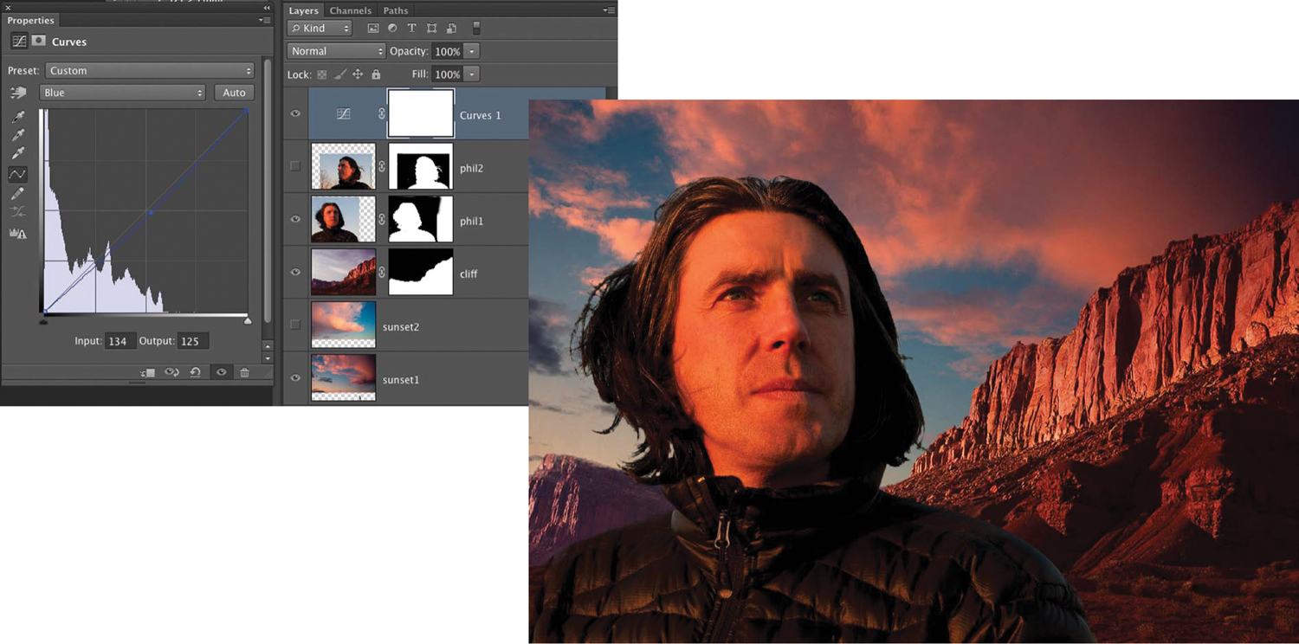Screen dimensions: 1299x644
Task: Select the edit points curve tool
Action: click(17, 174)
